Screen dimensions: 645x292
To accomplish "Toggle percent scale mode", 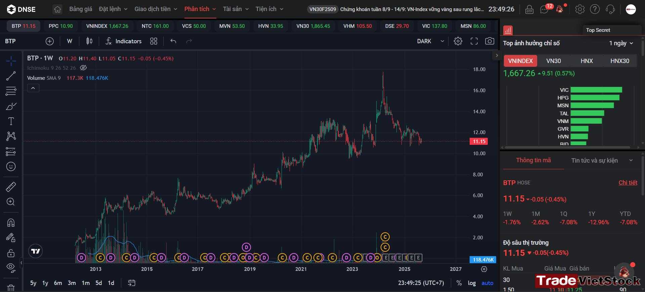I will coord(459,283).
